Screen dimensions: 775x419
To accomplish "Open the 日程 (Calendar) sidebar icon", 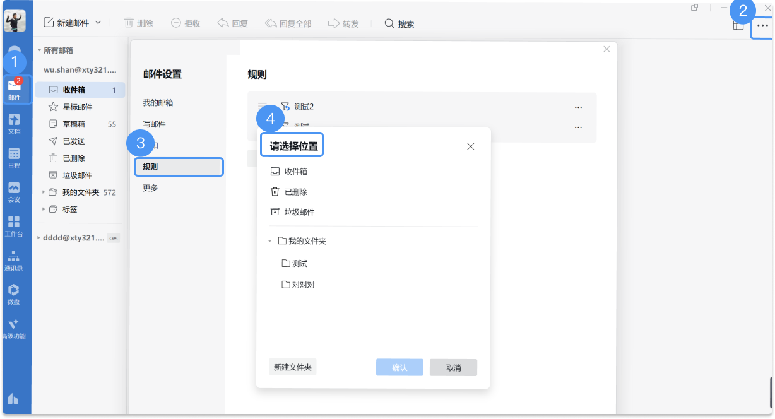I will 14,157.
